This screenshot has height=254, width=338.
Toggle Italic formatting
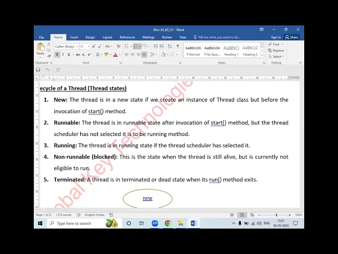point(63,55)
